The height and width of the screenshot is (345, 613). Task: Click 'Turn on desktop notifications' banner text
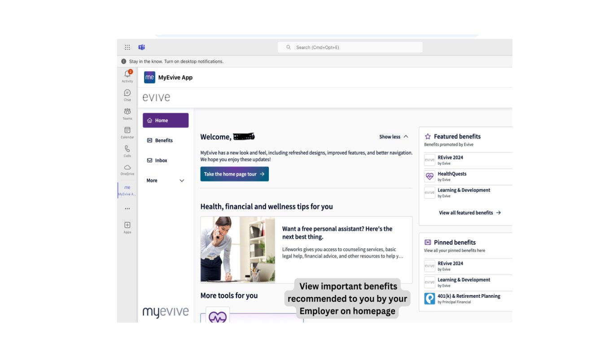pos(193,62)
